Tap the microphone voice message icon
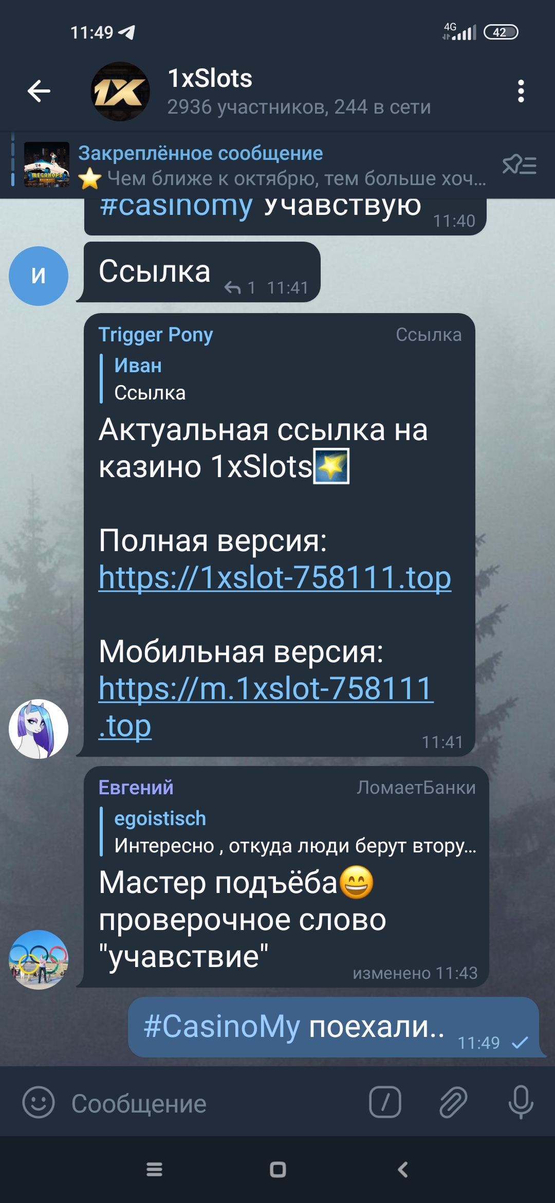The width and height of the screenshot is (555, 1203). tap(521, 1102)
